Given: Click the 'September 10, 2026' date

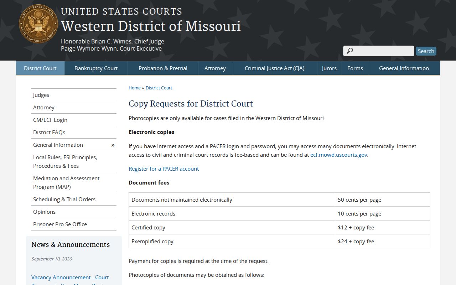Looking at the screenshot, I should [52, 259].
